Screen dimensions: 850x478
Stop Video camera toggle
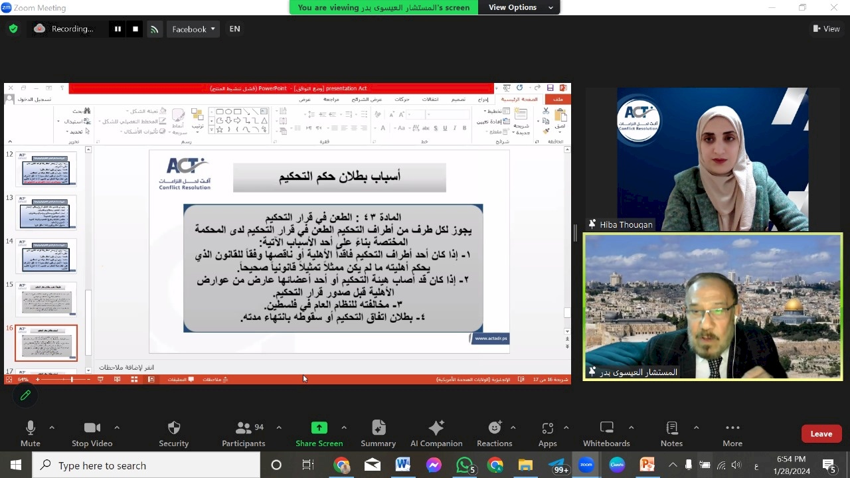click(x=92, y=434)
